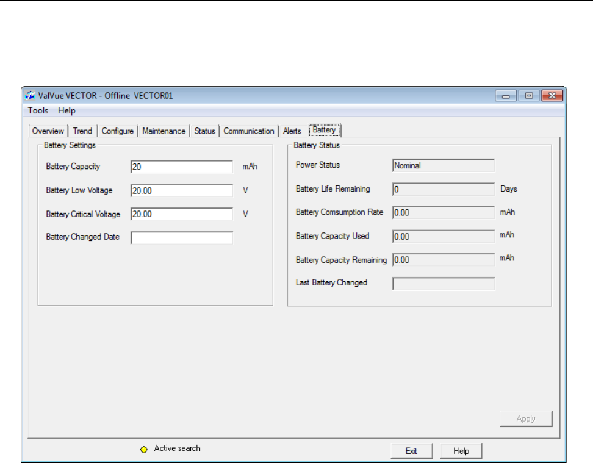Go to the Maintenance tab
The width and height of the screenshot is (593, 463).
click(x=164, y=131)
